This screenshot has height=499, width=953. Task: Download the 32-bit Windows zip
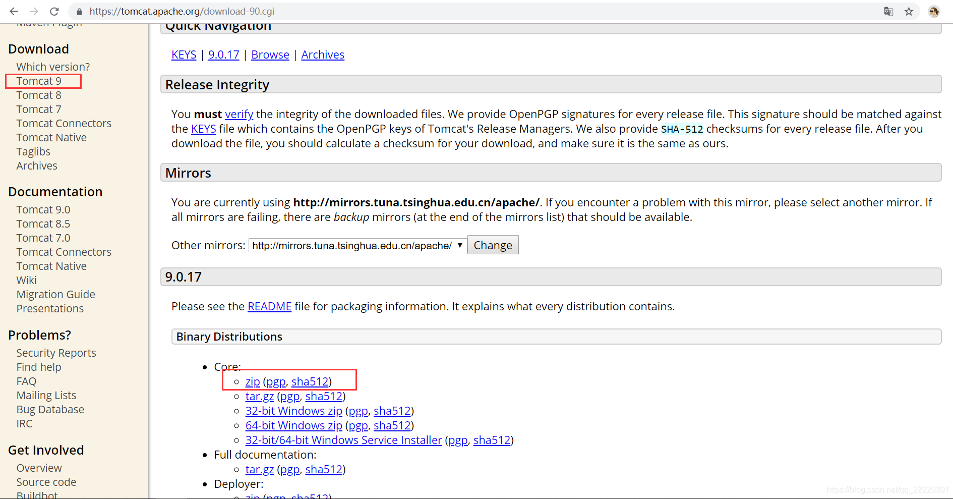[294, 411]
